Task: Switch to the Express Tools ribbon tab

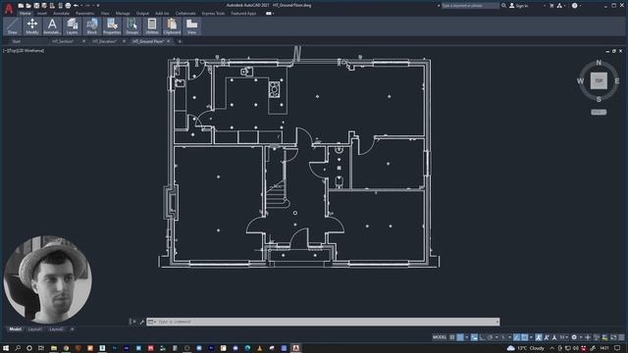Action: [213, 13]
